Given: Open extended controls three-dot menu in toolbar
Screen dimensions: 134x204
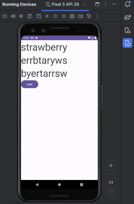Looking at the screenshot, I should tap(97, 16).
